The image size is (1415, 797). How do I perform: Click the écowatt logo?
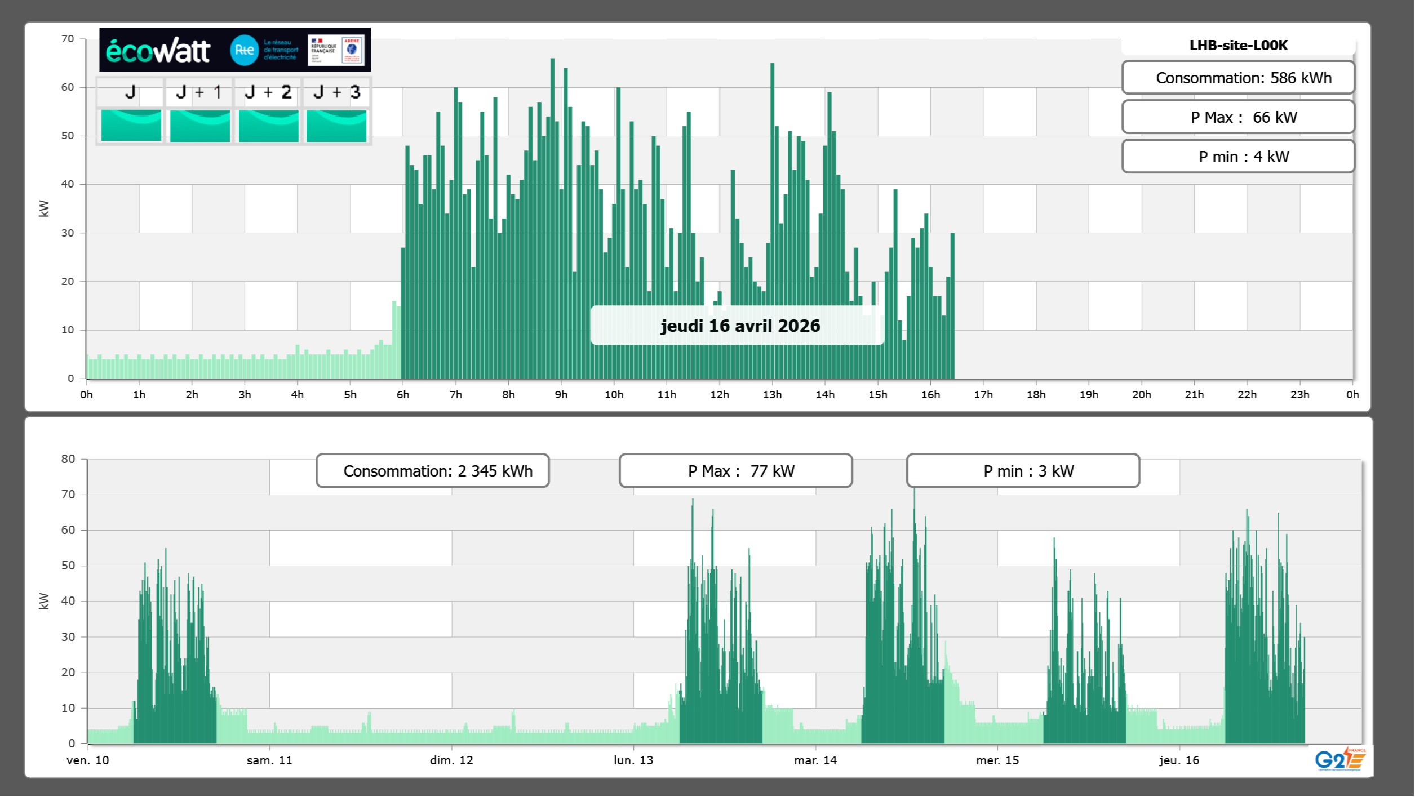coord(158,51)
